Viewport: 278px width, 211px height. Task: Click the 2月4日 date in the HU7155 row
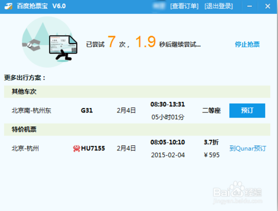tap(126, 149)
